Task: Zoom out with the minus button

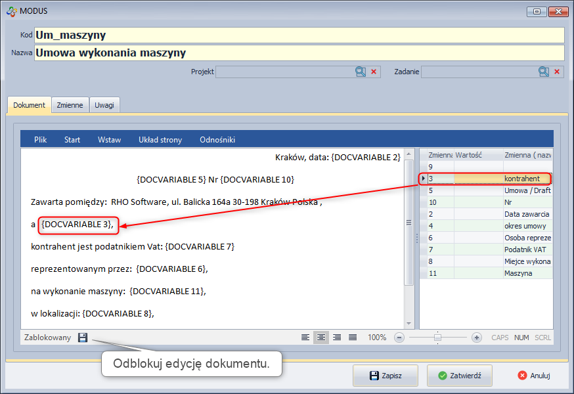Action: click(399, 337)
